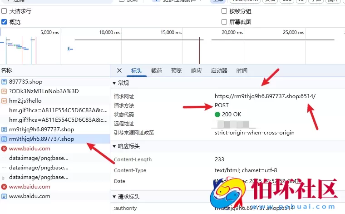Viewport: 345px width, 214px height.
Task: Select the first hm.gif?hca request
Action: click(x=55, y=110)
